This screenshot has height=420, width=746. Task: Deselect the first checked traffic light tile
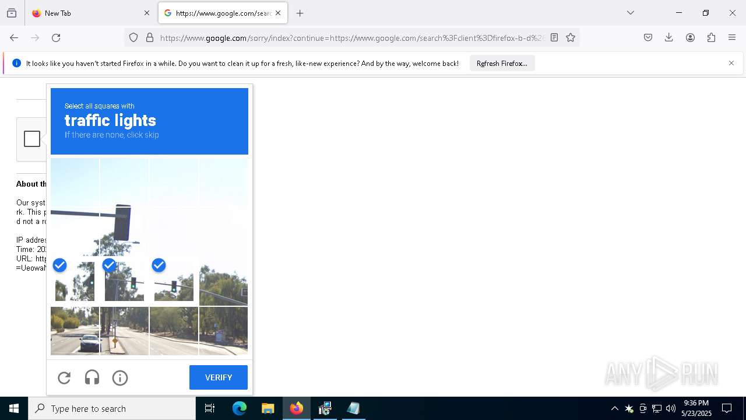pyautogui.click(x=75, y=281)
